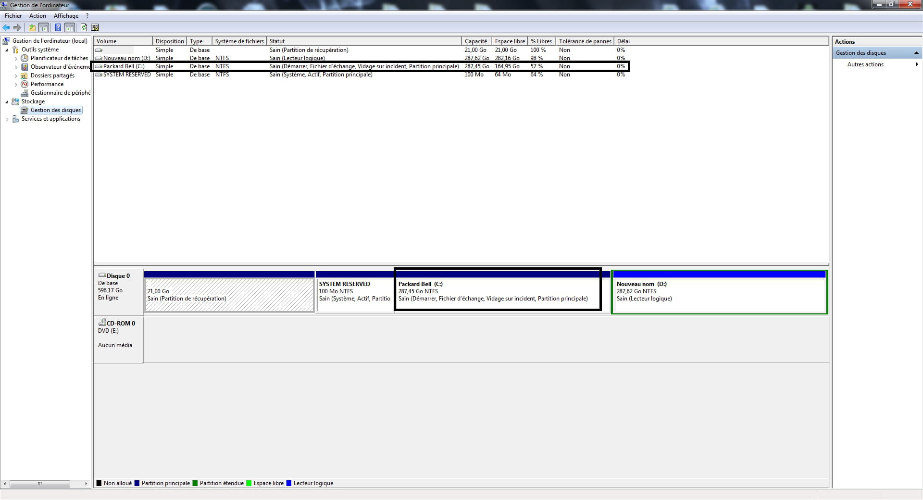This screenshot has width=923, height=500.
Task: Toggle the console tree show/hide icon
Action: point(44,28)
